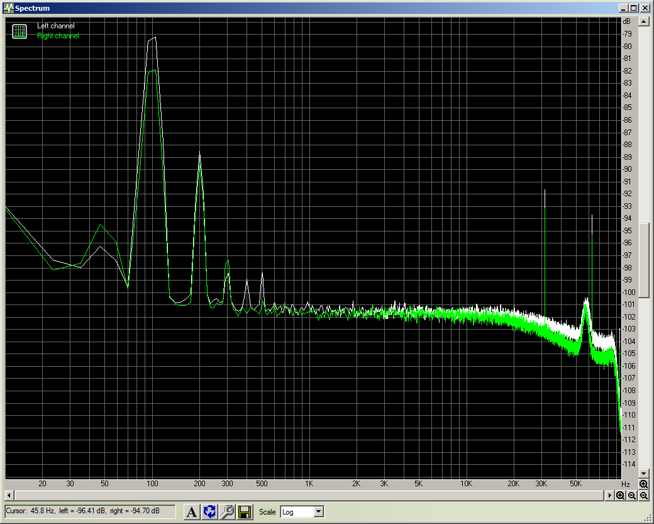Click the horizontal scrollbar track
The width and height of the screenshot is (654, 524).
[x=309, y=495]
